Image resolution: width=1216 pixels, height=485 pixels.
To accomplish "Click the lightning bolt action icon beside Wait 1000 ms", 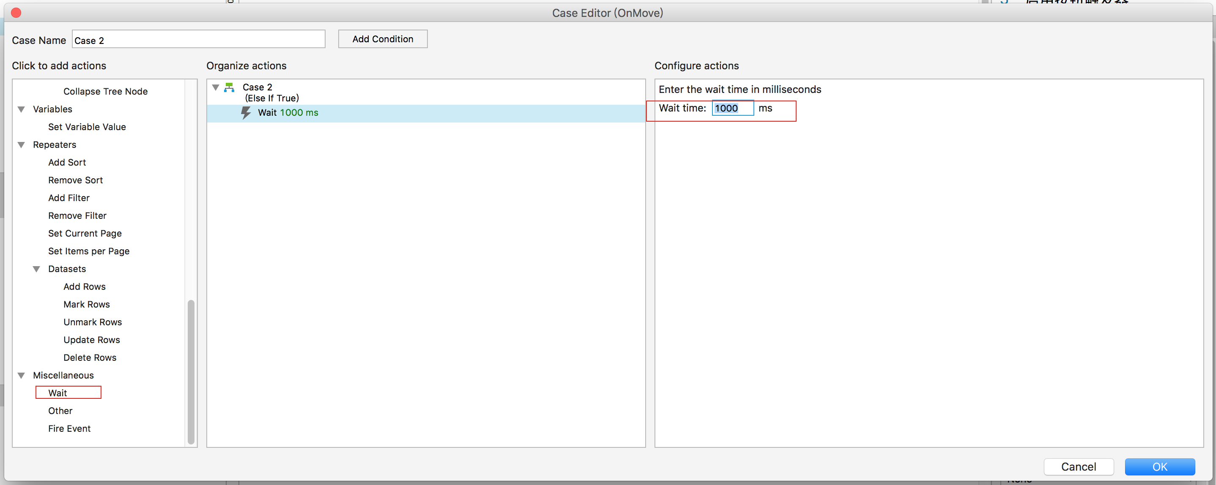I will tap(246, 113).
